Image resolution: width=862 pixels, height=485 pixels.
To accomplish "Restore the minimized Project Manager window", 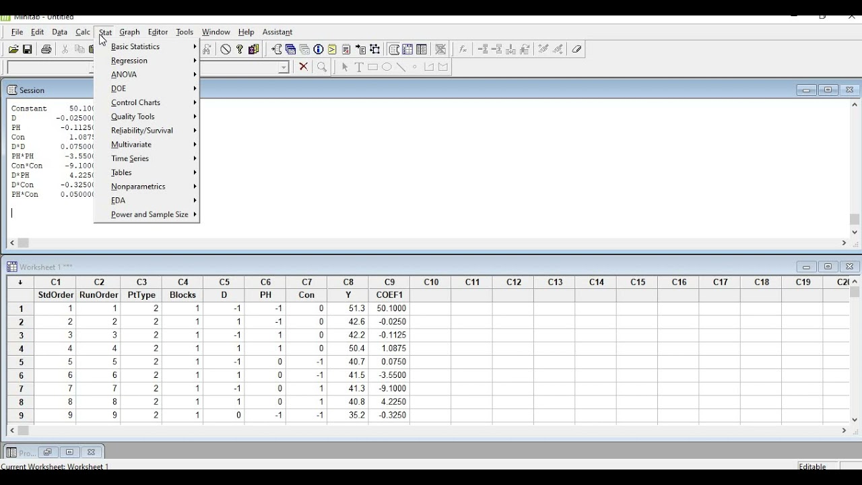I will click(x=48, y=452).
